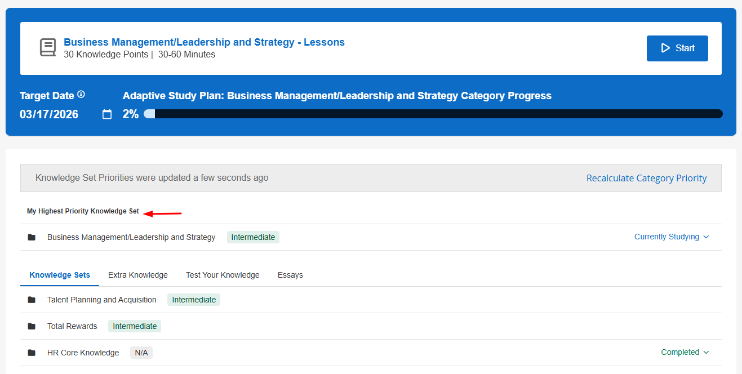Click the Total Rewards folder icon

tap(32, 326)
